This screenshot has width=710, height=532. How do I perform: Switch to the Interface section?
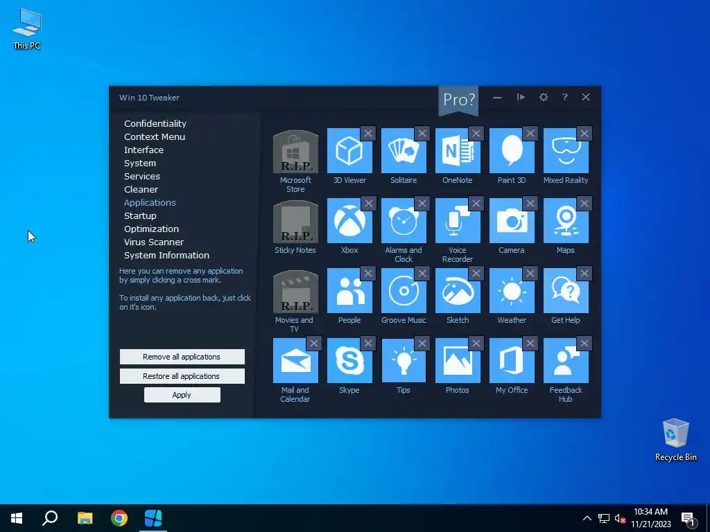pyautogui.click(x=144, y=150)
